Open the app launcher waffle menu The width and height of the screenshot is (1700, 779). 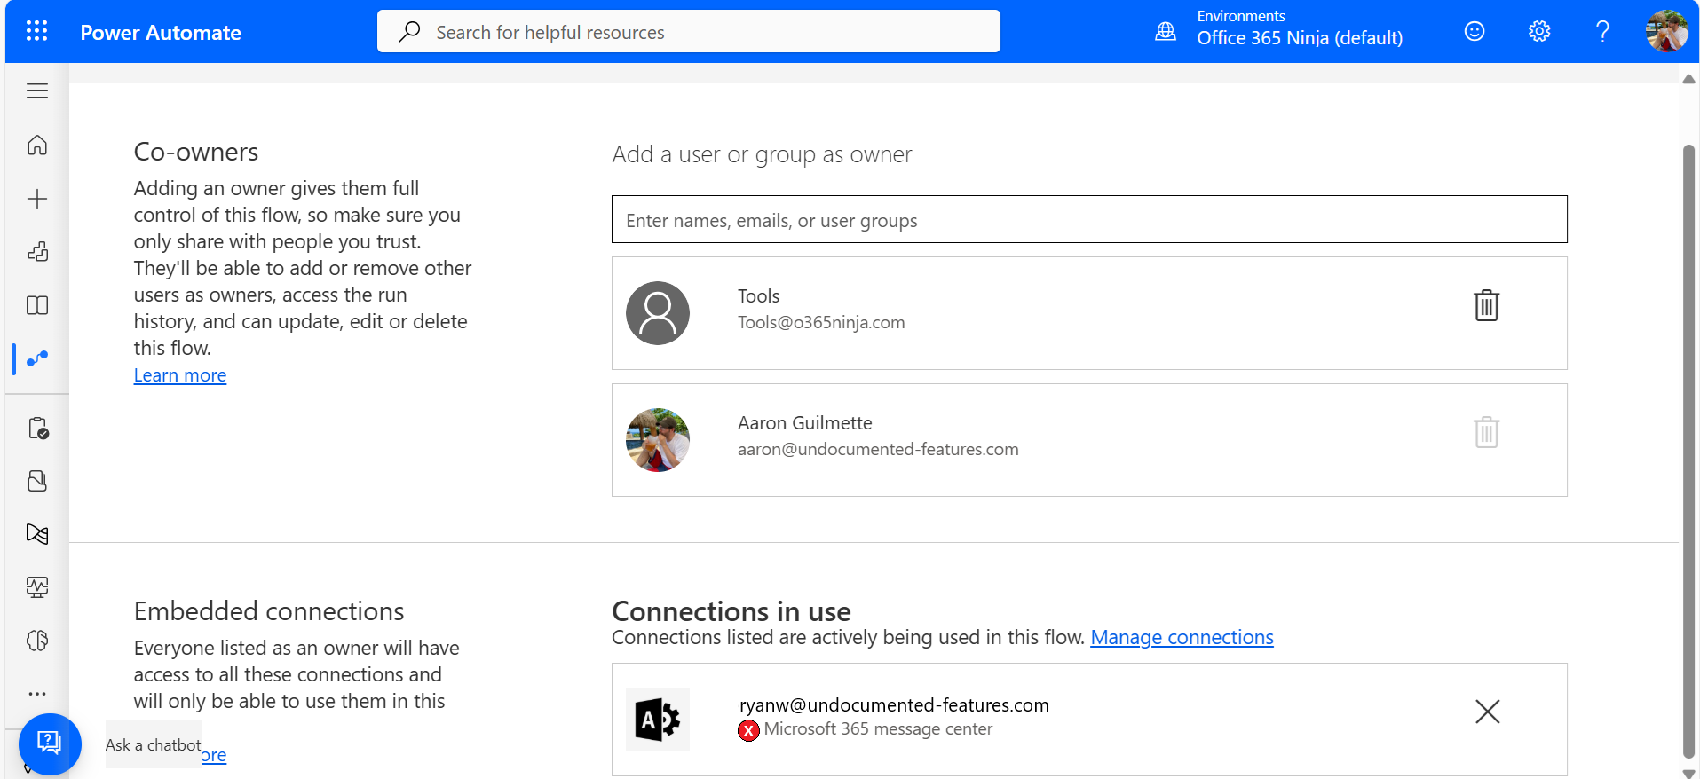click(x=36, y=32)
